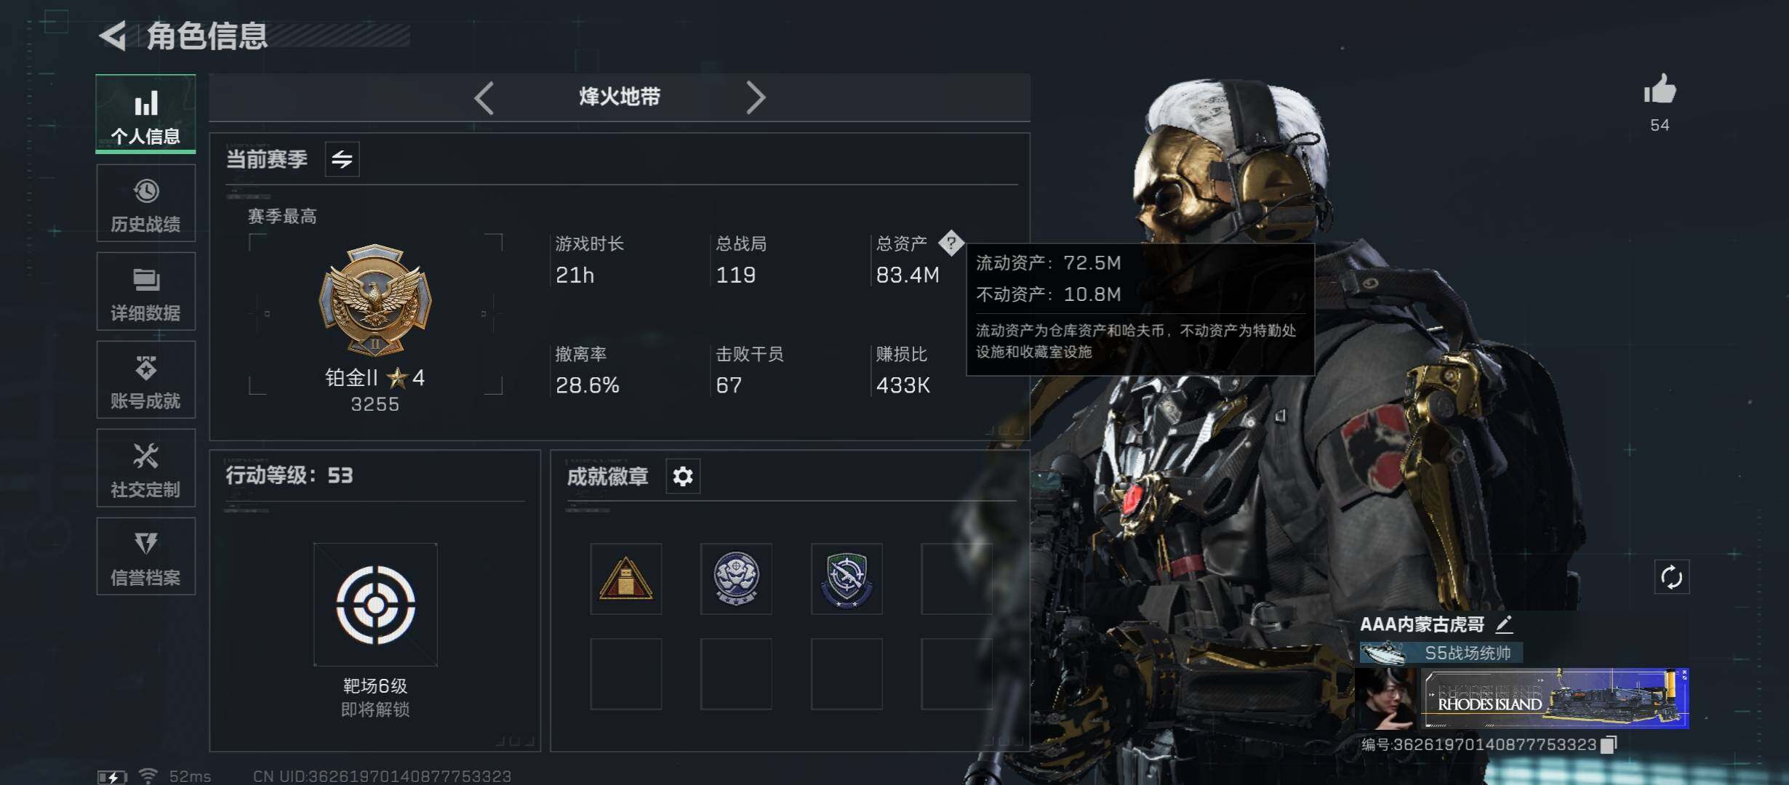Show the 总资产 help question mark tooltip
Image resolution: width=1789 pixels, height=785 pixels.
tap(950, 243)
